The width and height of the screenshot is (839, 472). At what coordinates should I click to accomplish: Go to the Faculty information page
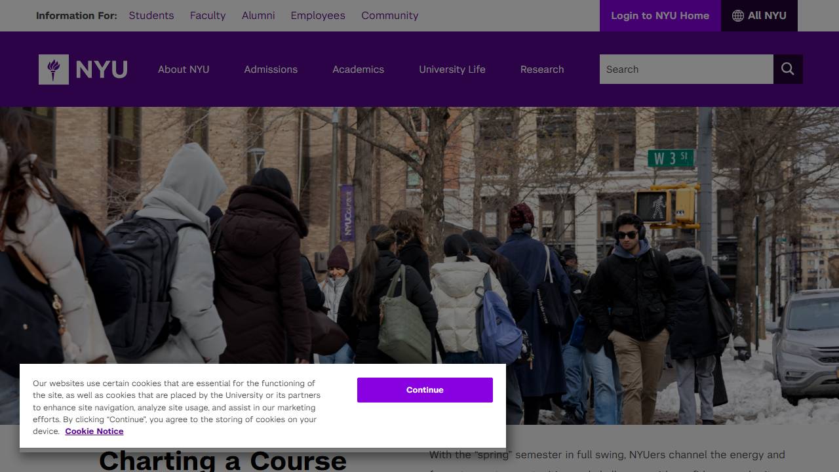click(208, 16)
